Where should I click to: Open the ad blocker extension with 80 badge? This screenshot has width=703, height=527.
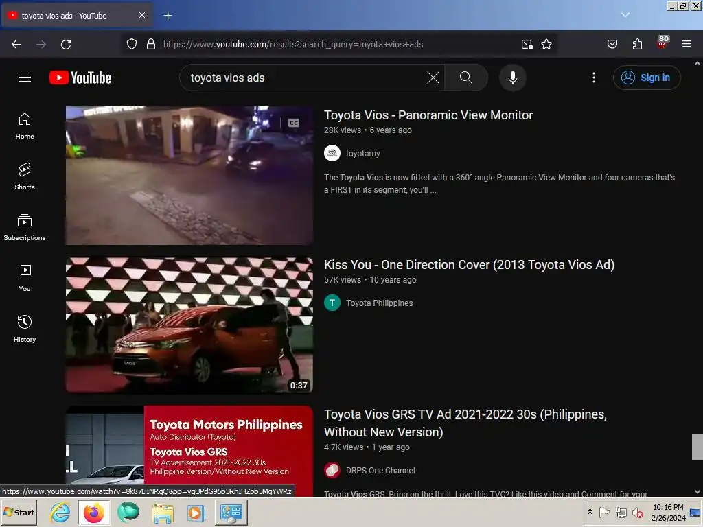pyautogui.click(x=662, y=43)
